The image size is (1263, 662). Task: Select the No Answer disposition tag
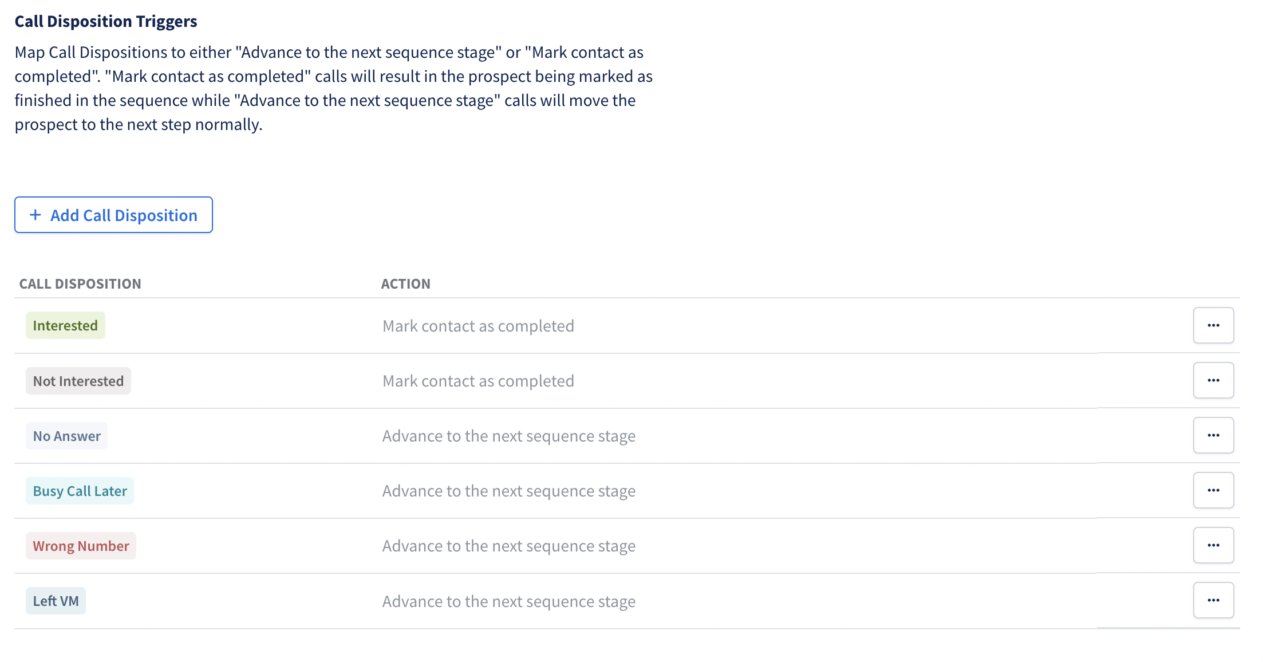pyautogui.click(x=66, y=436)
